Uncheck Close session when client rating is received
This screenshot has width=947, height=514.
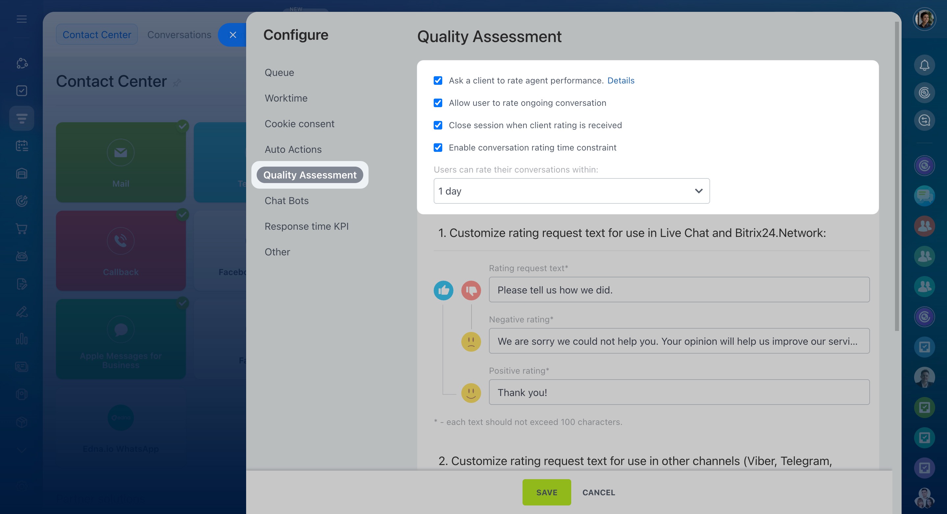pos(438,125)
